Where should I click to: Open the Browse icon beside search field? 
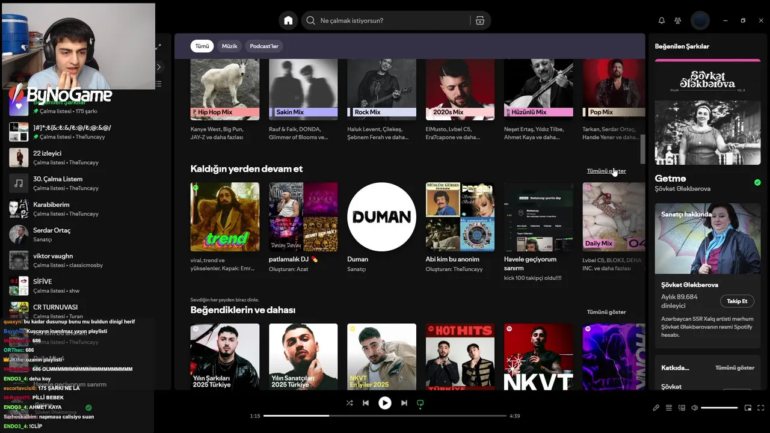pyautogui.click(x=480, y=20)
